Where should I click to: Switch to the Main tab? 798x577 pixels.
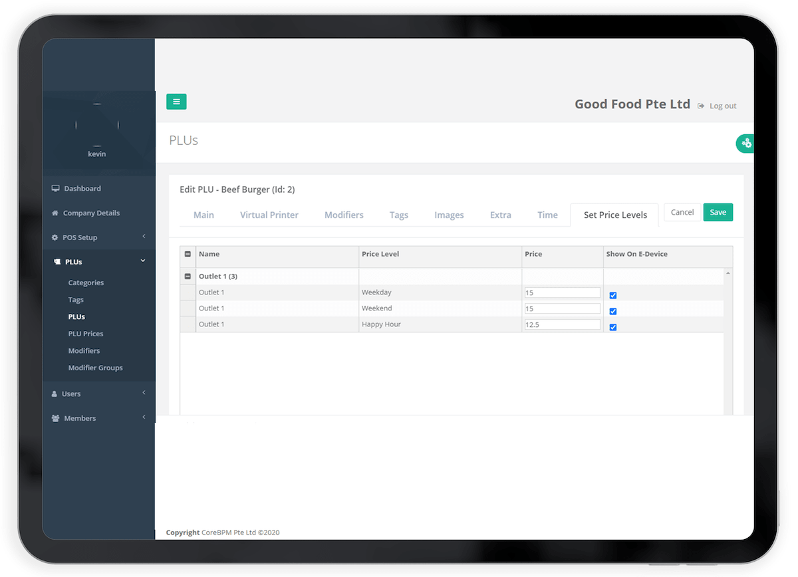(203, 215)
